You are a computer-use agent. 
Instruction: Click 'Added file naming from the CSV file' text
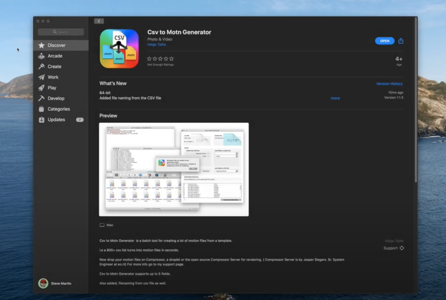[130, 98]
